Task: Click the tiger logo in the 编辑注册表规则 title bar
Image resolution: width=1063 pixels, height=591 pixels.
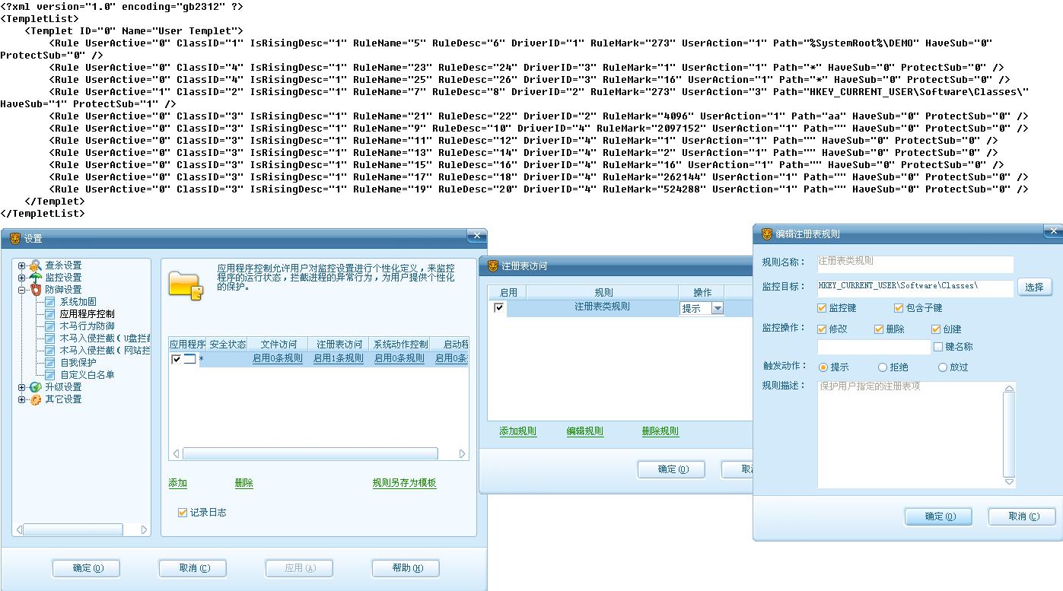Action: (766, 234)
